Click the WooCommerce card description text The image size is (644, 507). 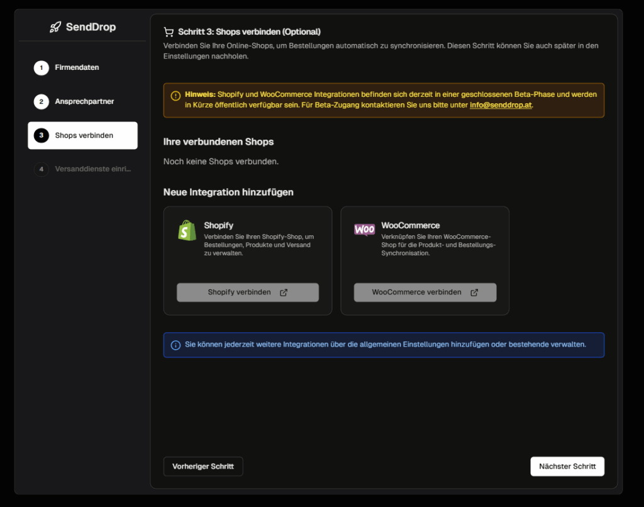pyautogui.click(x=438, y=245)
